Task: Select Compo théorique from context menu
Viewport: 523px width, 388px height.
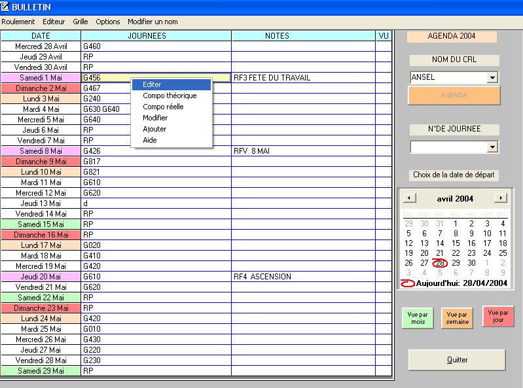Action: point(170,96)
